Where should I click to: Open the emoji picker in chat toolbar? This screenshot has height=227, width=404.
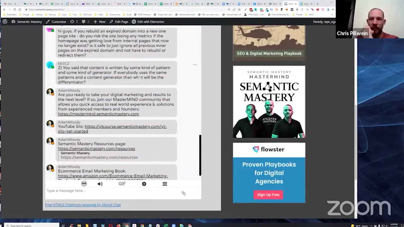[84, 184]
